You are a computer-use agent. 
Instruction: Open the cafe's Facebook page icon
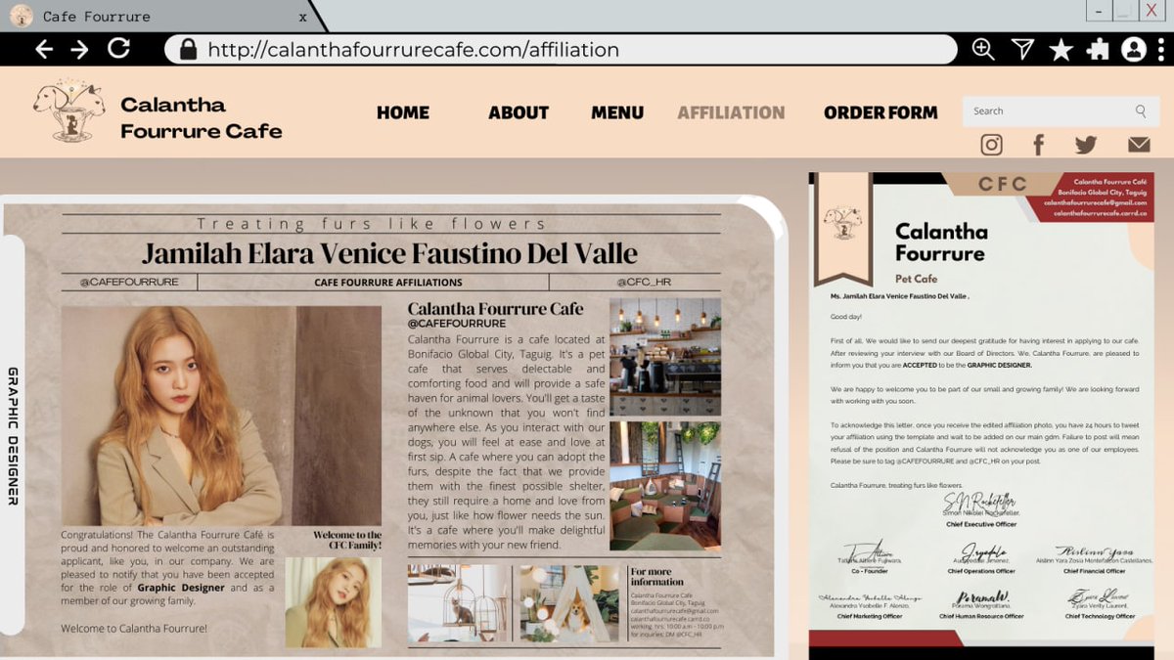tap(1038, 145)
